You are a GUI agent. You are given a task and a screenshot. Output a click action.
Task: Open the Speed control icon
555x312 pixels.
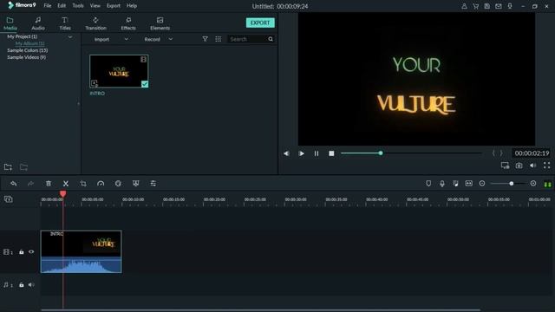point(101,183)
